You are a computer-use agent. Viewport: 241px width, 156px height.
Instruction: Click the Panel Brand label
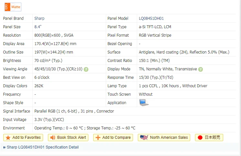pyautogui.click(x=13, y=18)
